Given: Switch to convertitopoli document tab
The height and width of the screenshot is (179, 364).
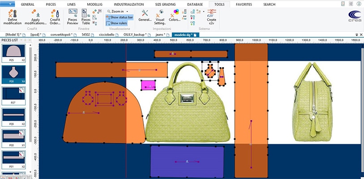Looking at the screenshot, I should (63, 34).
